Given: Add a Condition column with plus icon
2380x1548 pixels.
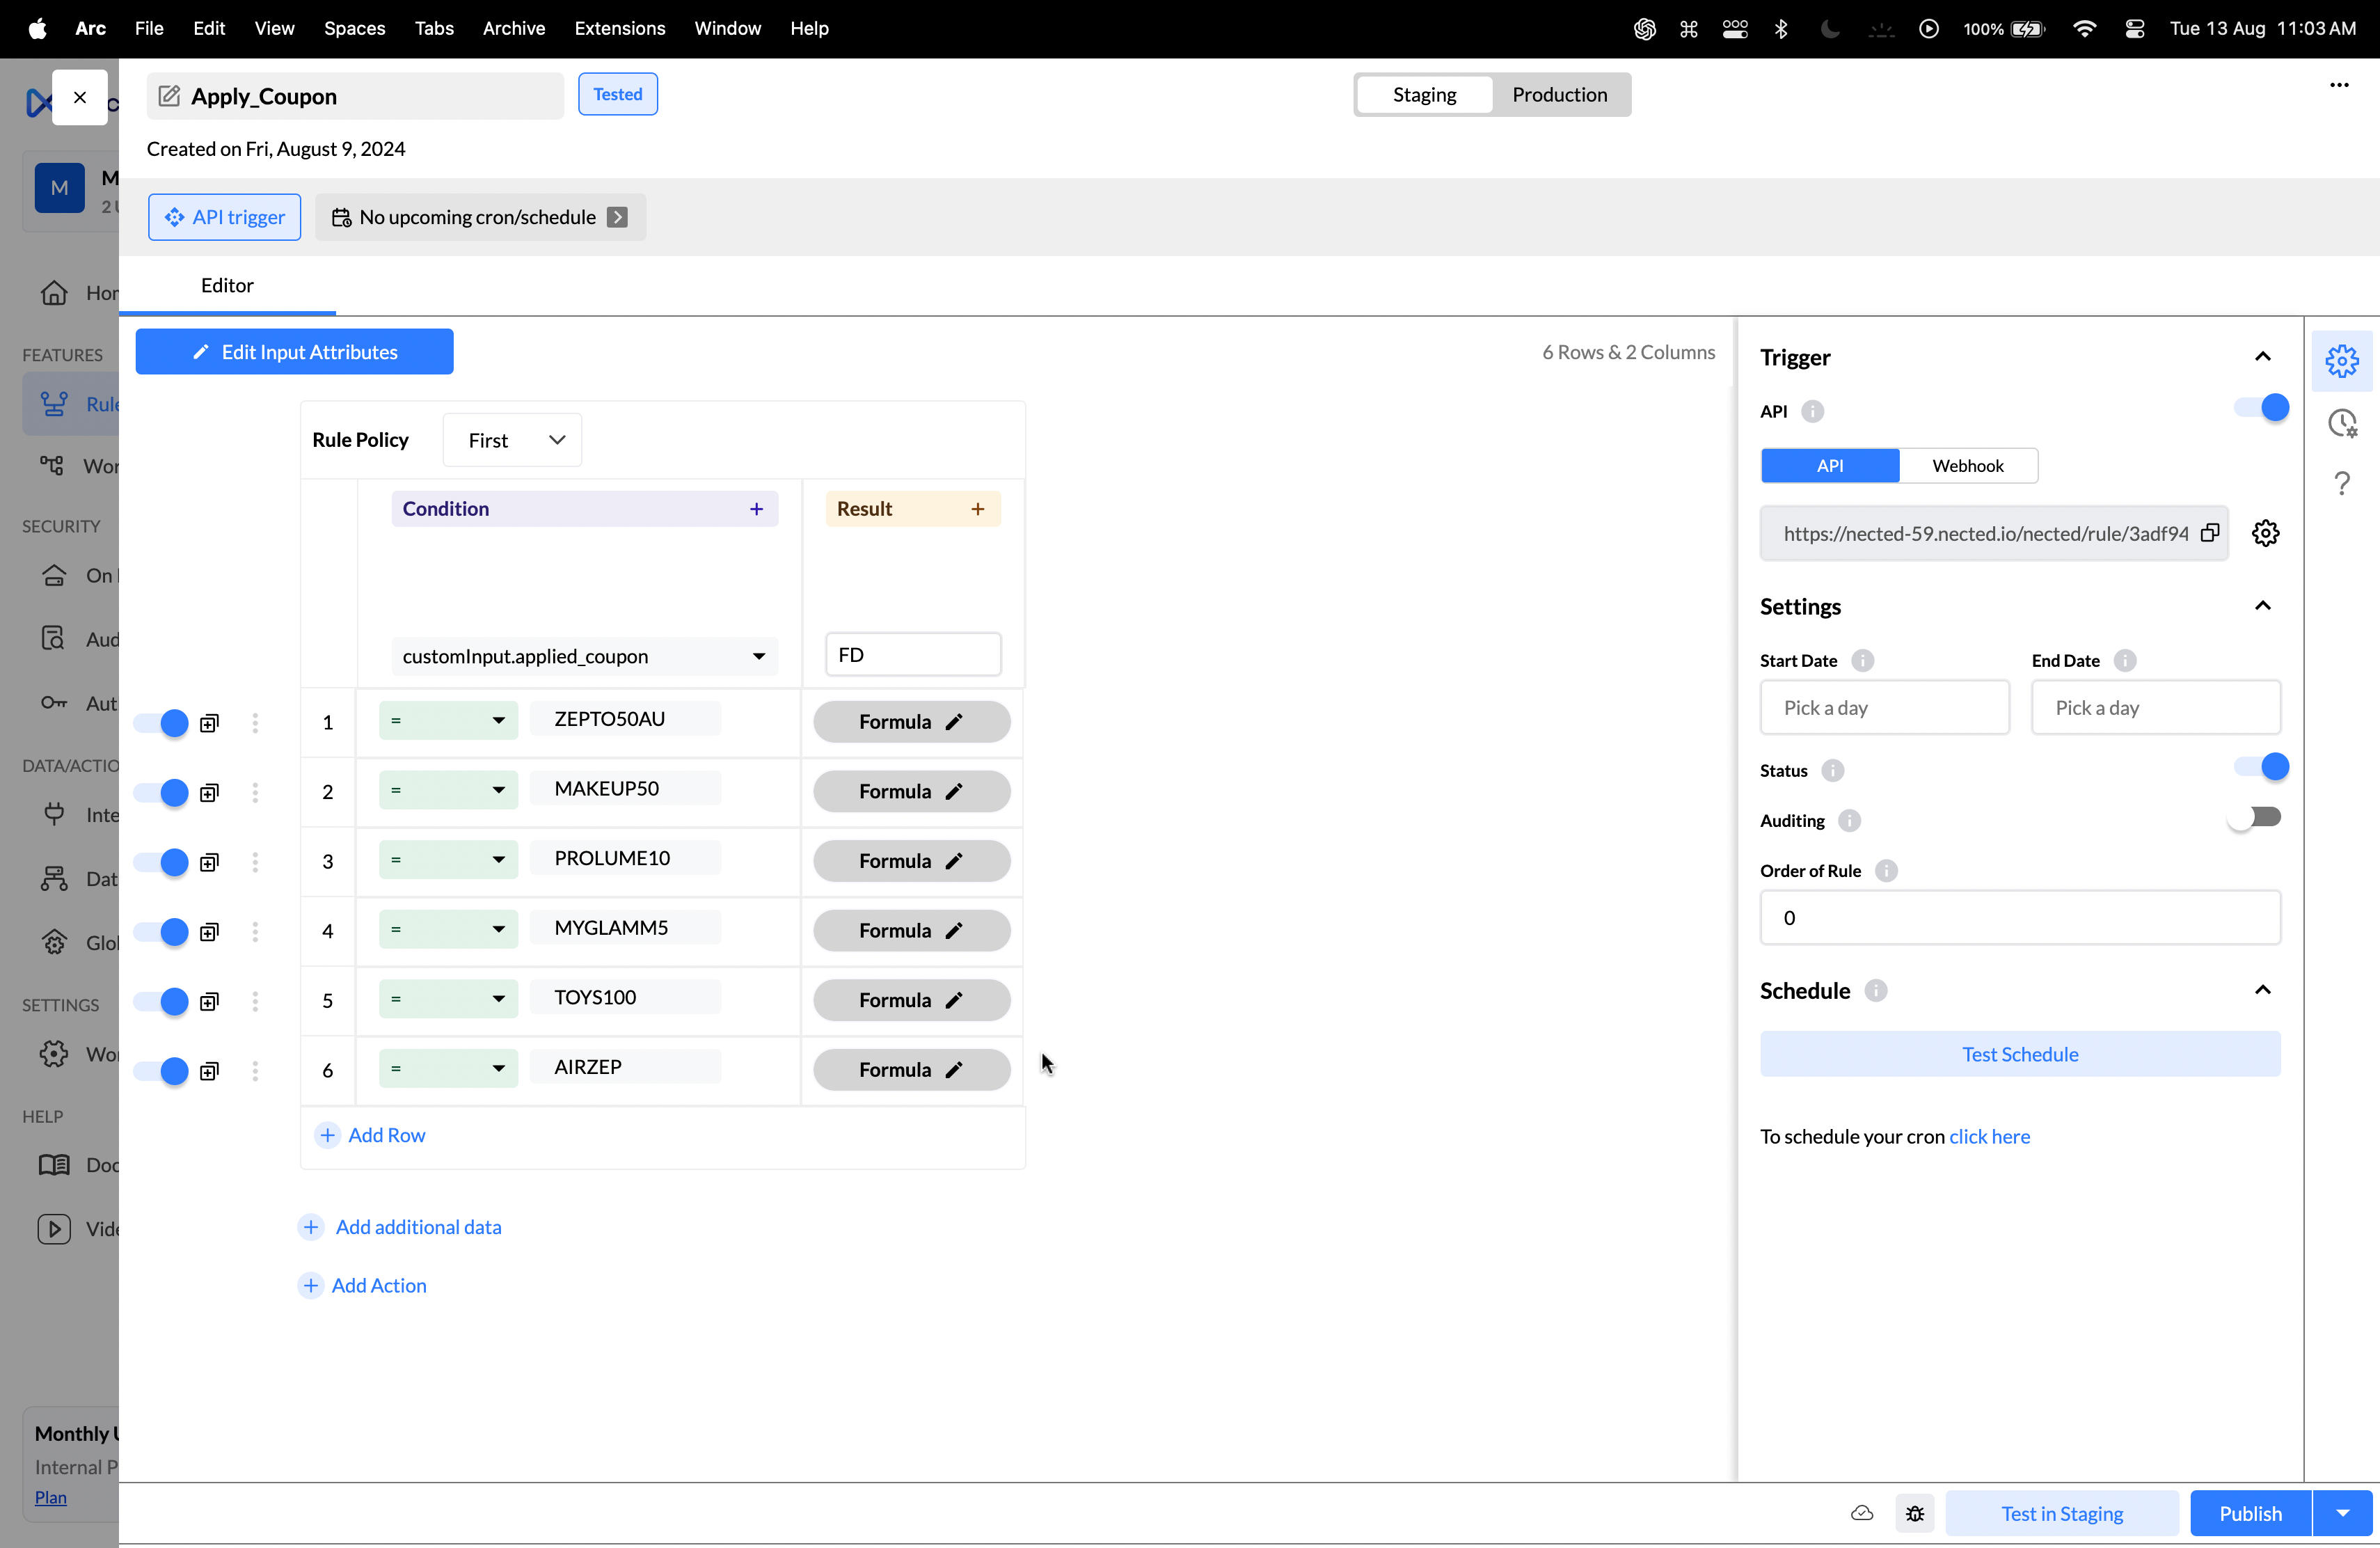Looking at the screenshot, I should point(756,509).
